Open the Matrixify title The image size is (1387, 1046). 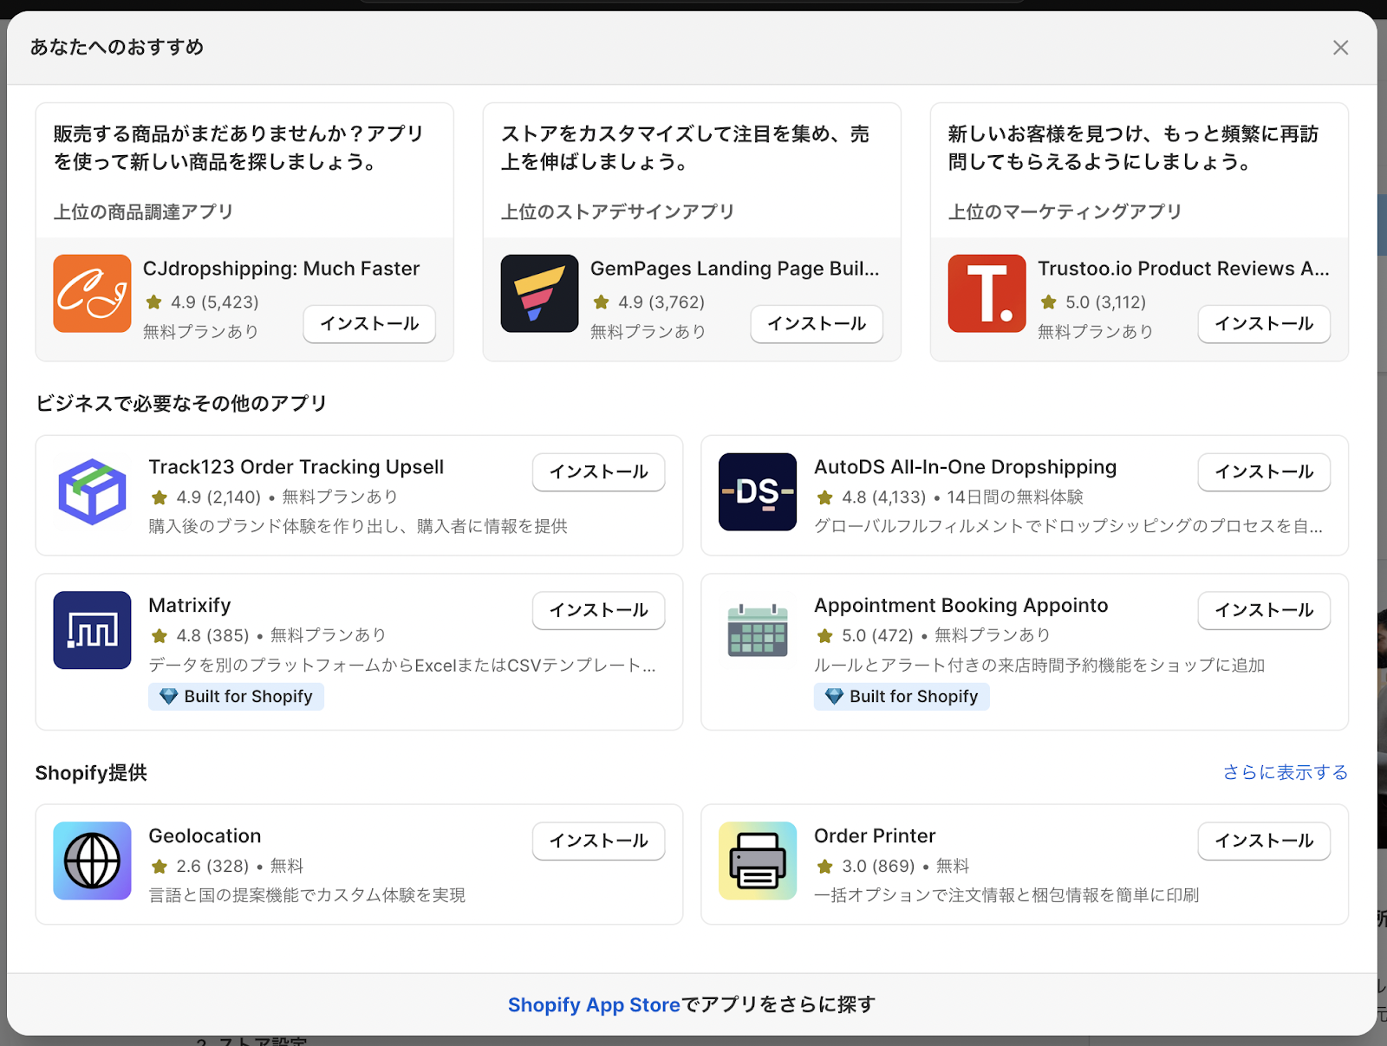coord(190,606)
